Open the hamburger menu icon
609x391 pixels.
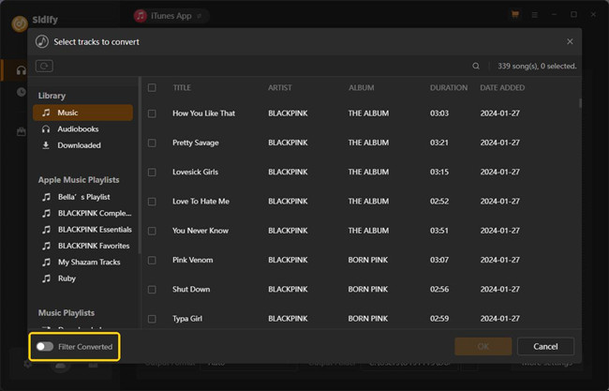(535, 15)
